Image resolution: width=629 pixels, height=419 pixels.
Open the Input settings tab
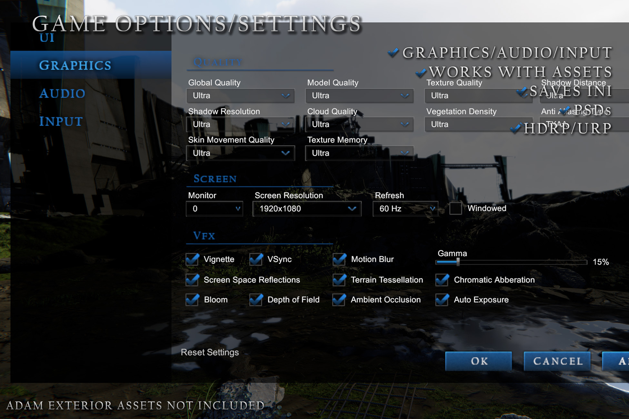click(61, 122)
